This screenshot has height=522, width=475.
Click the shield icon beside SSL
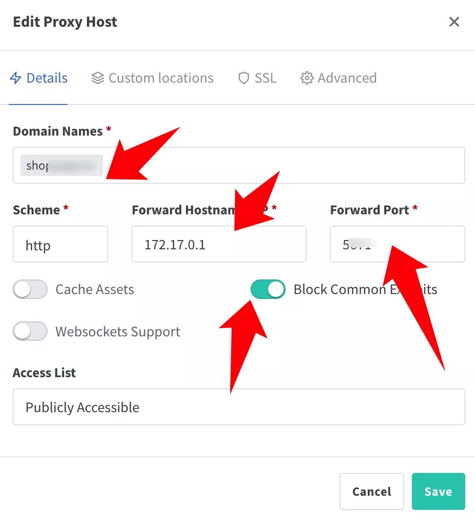tap(244, 78)
